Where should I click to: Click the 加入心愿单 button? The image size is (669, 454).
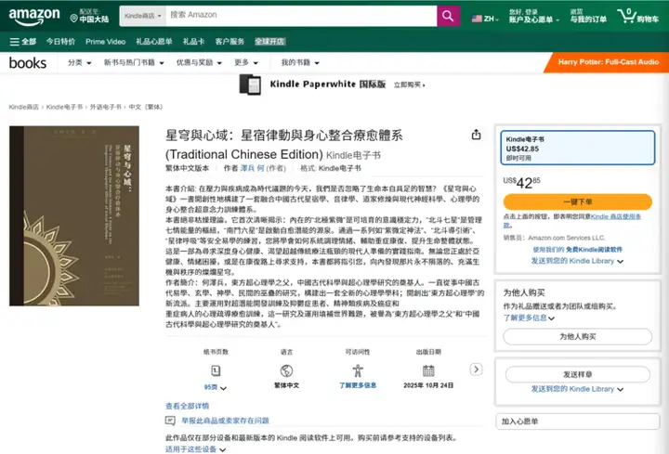point(578,422)
